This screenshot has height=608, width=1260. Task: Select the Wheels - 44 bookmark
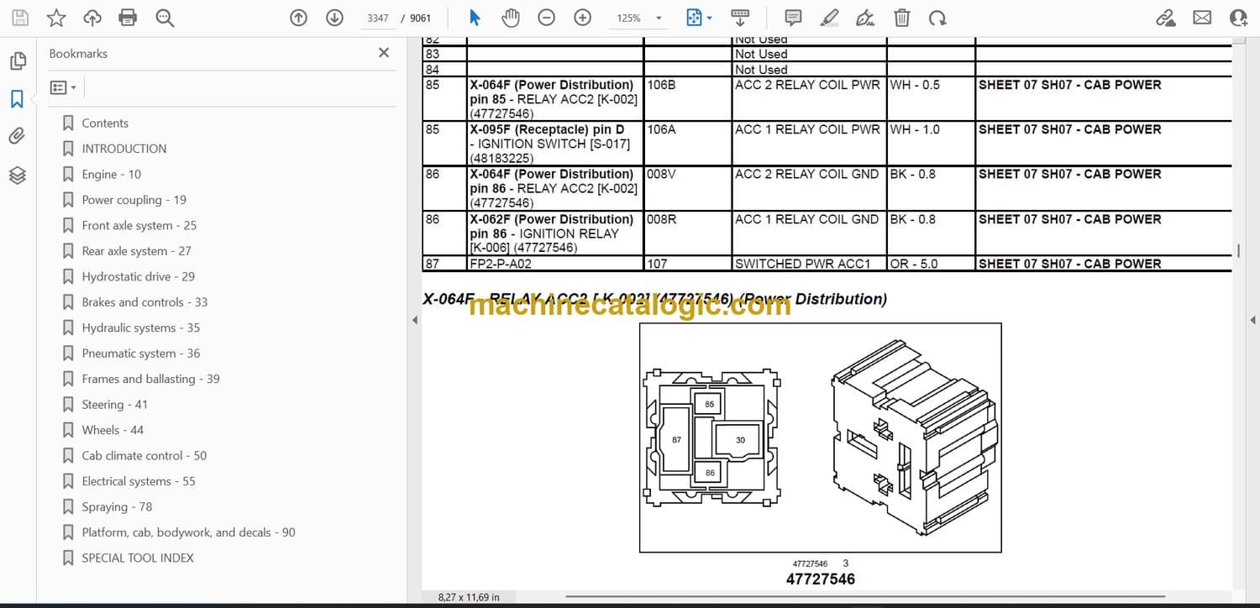[113, 430]
